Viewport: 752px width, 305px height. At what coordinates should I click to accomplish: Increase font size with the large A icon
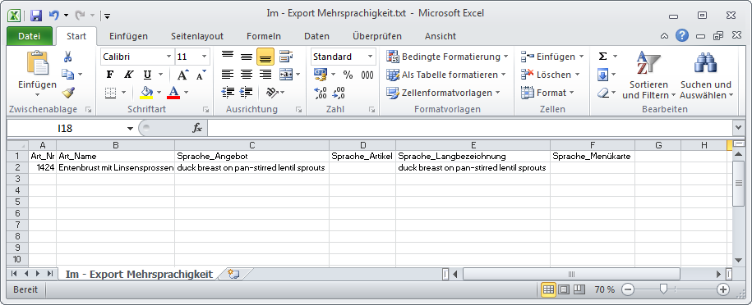point(182,75)
